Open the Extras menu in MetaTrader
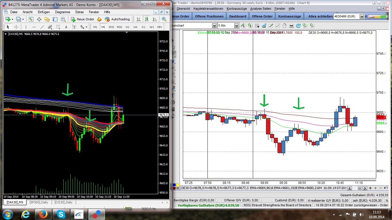 point(79,12)
